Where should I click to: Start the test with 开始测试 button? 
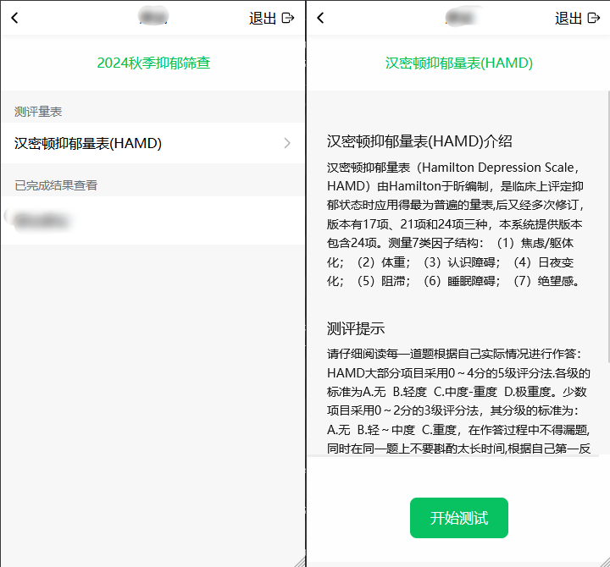click(x=458, y=518)
